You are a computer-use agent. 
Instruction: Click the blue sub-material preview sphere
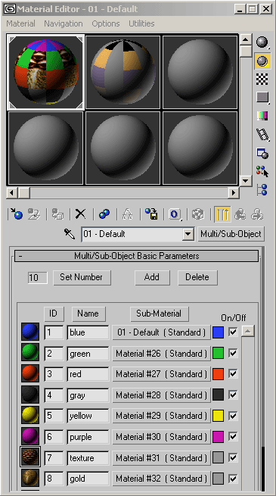pos(30,332)
